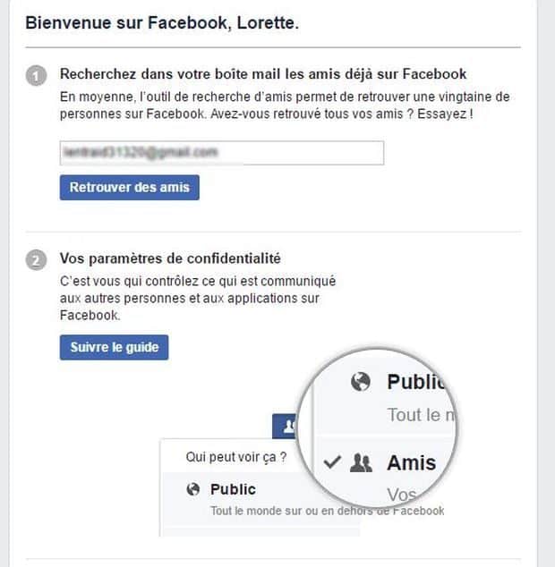This screenshot has height=567, width=555.
Task: Focus the blurred email address field
Action: pos(222,153)
